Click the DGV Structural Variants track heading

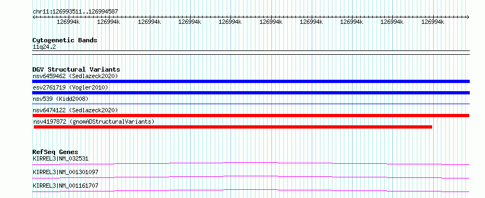click(76, 69)
